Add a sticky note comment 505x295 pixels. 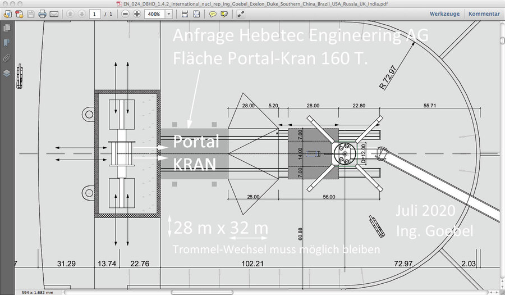[213, 14]
